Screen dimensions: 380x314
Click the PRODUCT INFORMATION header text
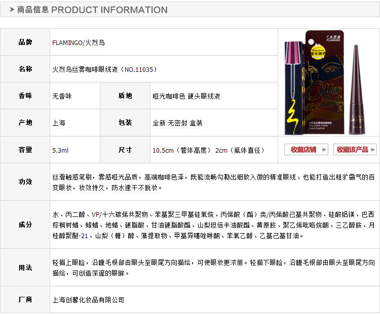point(109,10)
